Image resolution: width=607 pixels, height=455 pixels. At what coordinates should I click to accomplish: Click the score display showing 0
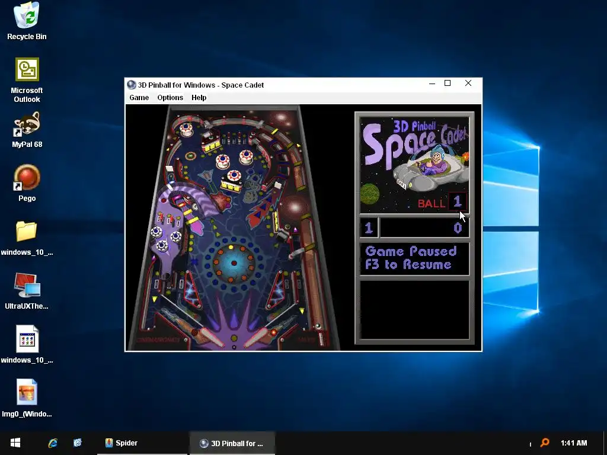click(424, 227)
